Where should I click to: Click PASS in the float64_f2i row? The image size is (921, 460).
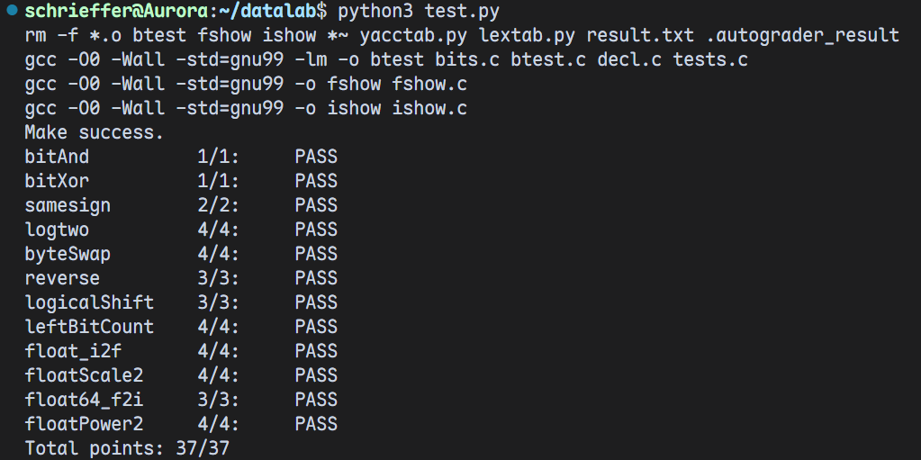click(x=316, y=401)
